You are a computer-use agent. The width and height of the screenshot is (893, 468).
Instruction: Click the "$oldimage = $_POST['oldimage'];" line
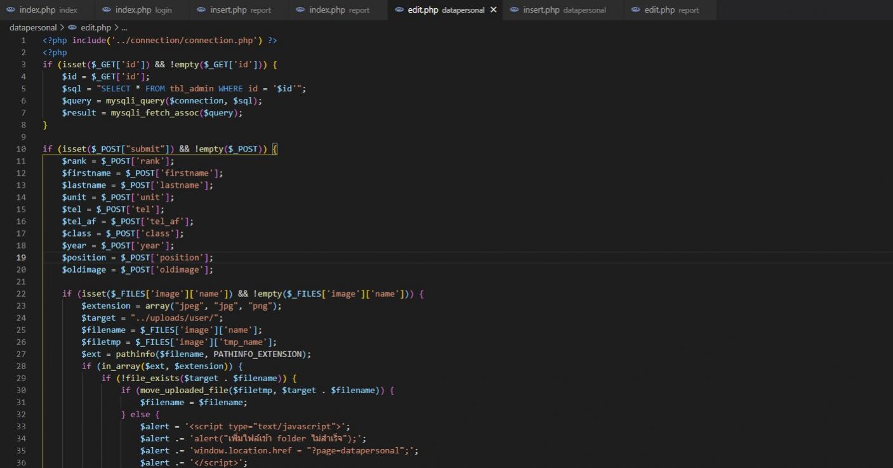point(138,270)
